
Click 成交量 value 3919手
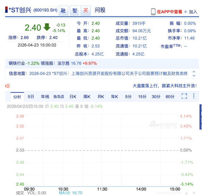139,23
